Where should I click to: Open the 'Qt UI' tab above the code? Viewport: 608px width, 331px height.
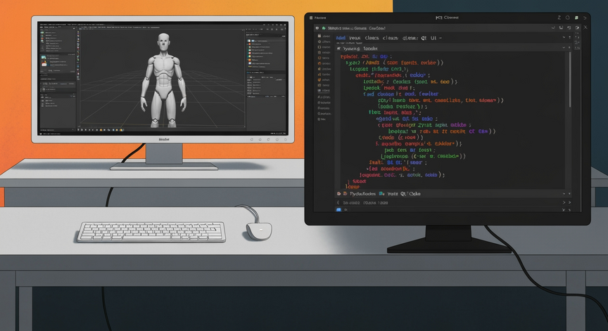tap(429, 38)
